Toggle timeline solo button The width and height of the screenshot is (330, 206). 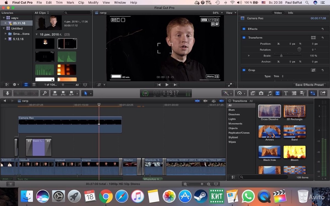point(214,101)
